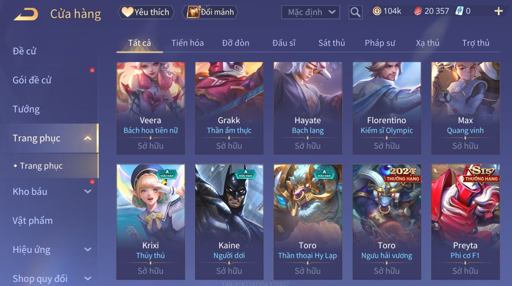Open Tướng in the sidebar
Viewport: 512px width, 286px height.
(26, 109)
